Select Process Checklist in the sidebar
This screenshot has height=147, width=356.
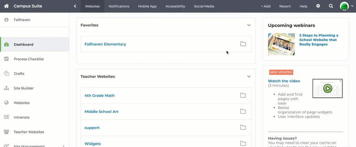29,59
